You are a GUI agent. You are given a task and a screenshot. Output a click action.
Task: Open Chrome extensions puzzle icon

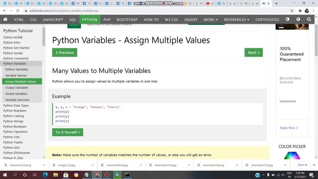point(300,11)
